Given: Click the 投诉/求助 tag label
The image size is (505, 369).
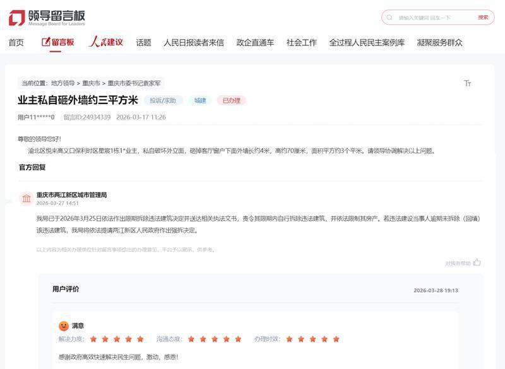Looking at the screenshot, I should coord(163,100).
